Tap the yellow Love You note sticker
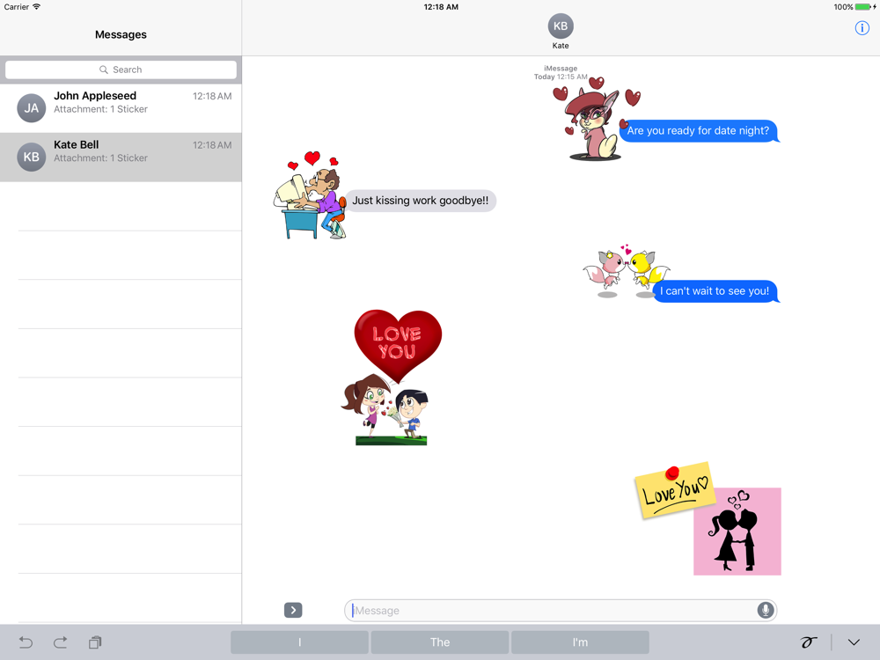This screenshot has width=880, height=660. [x=675, y=491]
